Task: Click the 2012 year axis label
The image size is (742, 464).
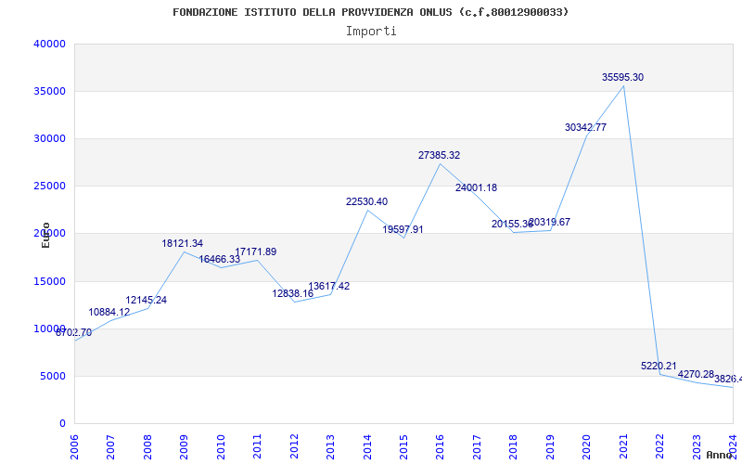Action: click(x=294, y=447)
